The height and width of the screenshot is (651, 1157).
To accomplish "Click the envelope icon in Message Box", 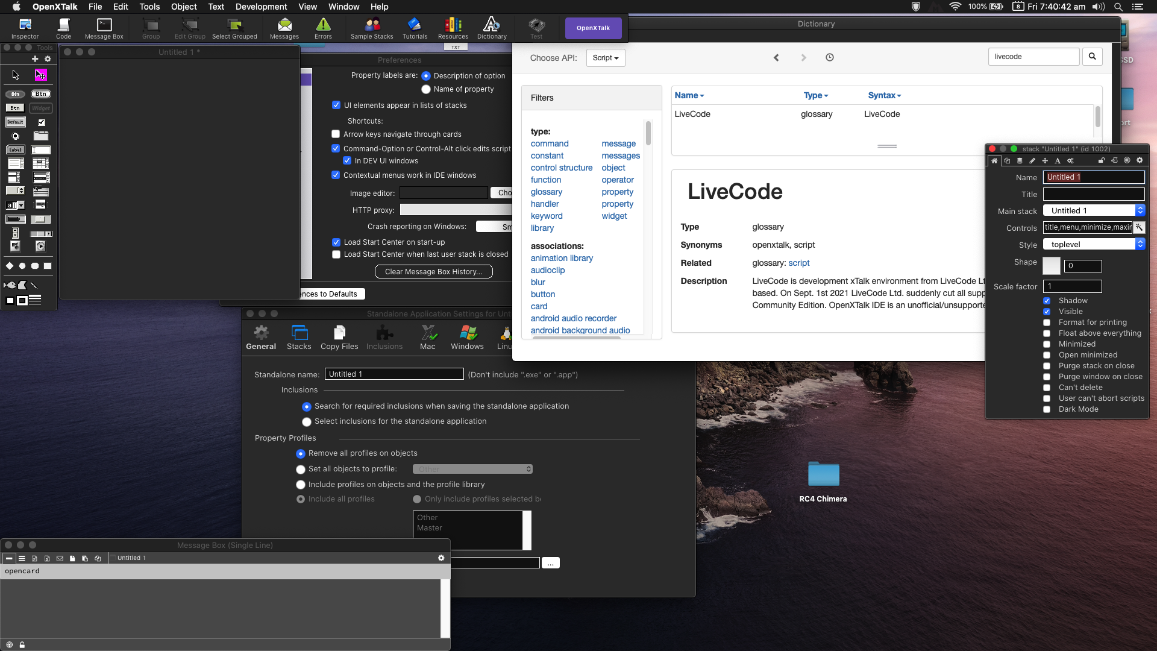I will pos(60,559).
